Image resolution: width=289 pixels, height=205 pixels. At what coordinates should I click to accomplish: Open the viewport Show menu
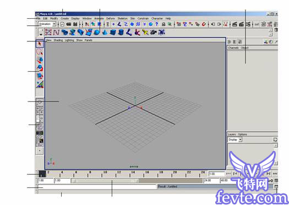(x=79, y=40)
